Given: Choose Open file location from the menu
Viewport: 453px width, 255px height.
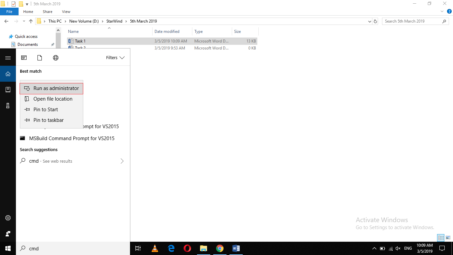Looking at the screenshot, I should click(x=53, y=99).
